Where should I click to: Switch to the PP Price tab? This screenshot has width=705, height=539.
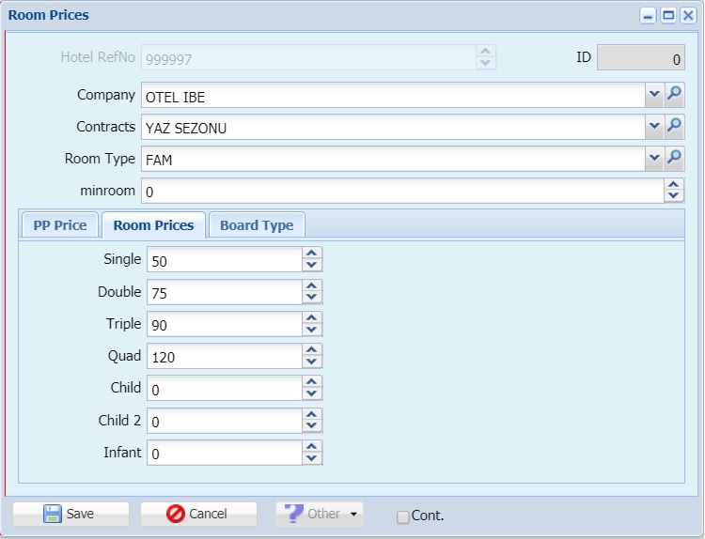(x=60, y=225)
